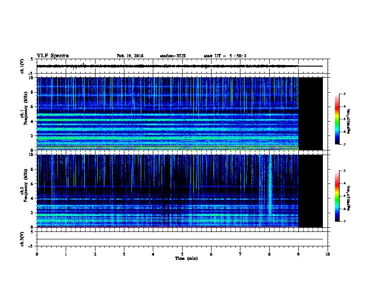
Task: Click time axis tick label "1"
Action: tap(66, 254)
